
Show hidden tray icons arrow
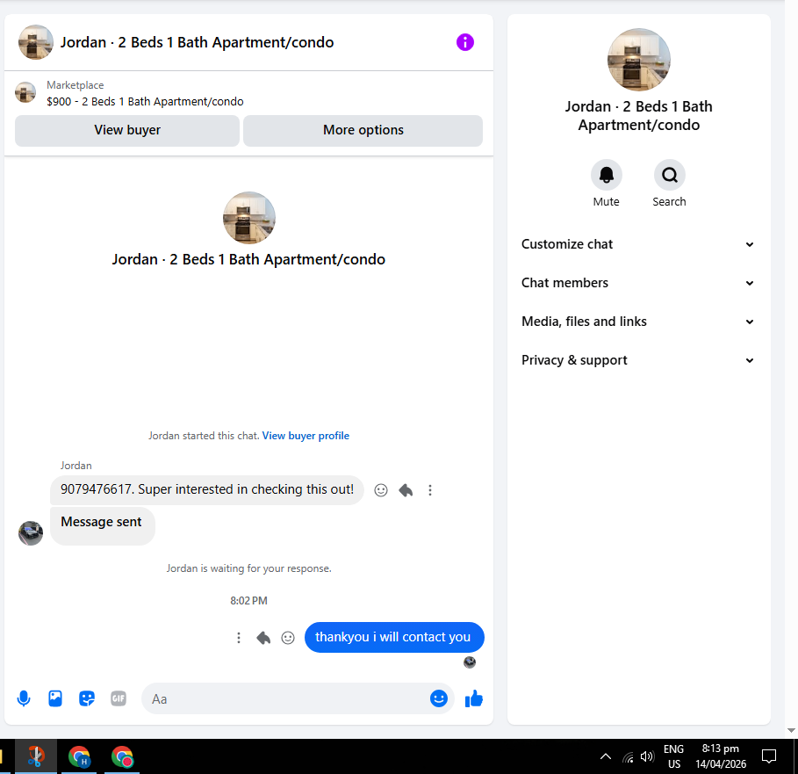[x=606, y=756]
